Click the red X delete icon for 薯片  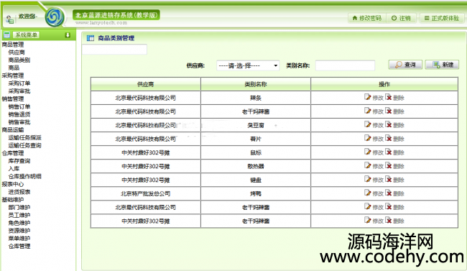pyautogui.click(x=389, y=138)
